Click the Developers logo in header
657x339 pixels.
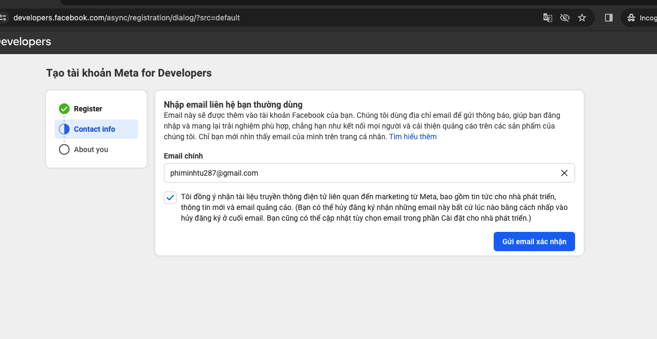25,42
